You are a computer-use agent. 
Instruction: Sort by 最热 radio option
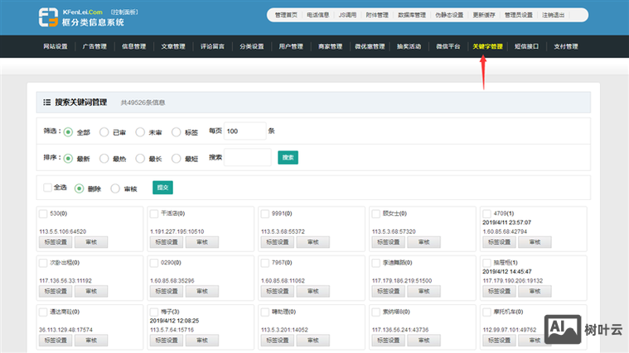click(x=104, y=158)
